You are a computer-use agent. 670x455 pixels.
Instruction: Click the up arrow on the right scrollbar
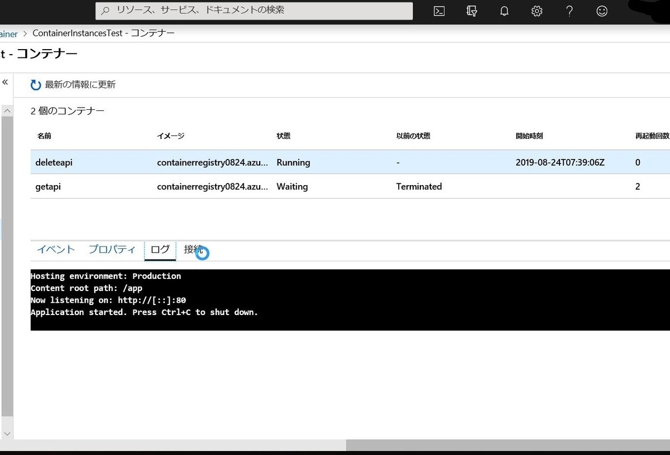6,110
